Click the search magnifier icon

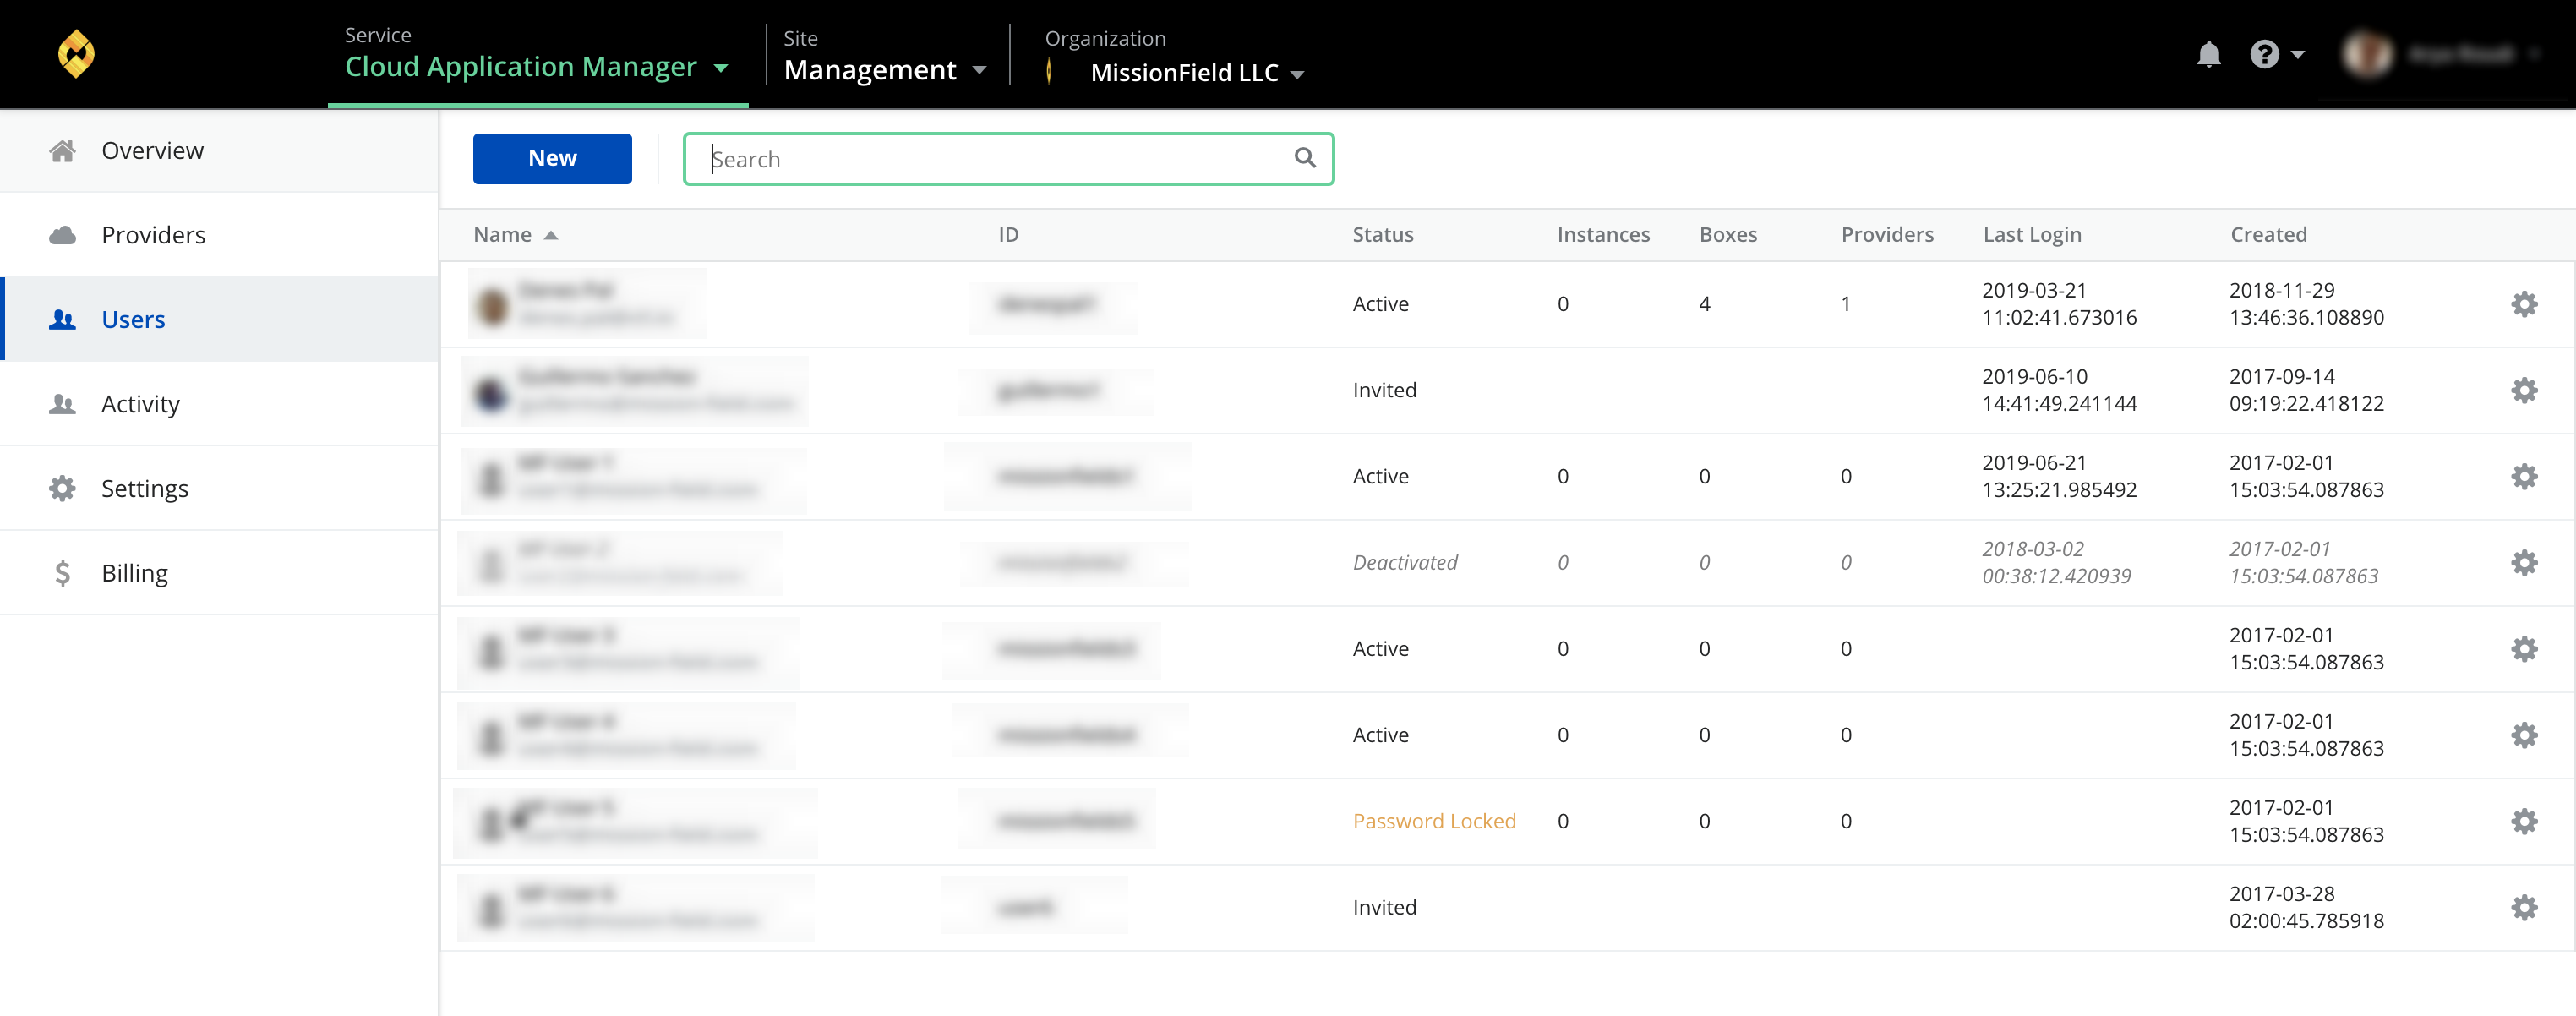[1304, 158]
